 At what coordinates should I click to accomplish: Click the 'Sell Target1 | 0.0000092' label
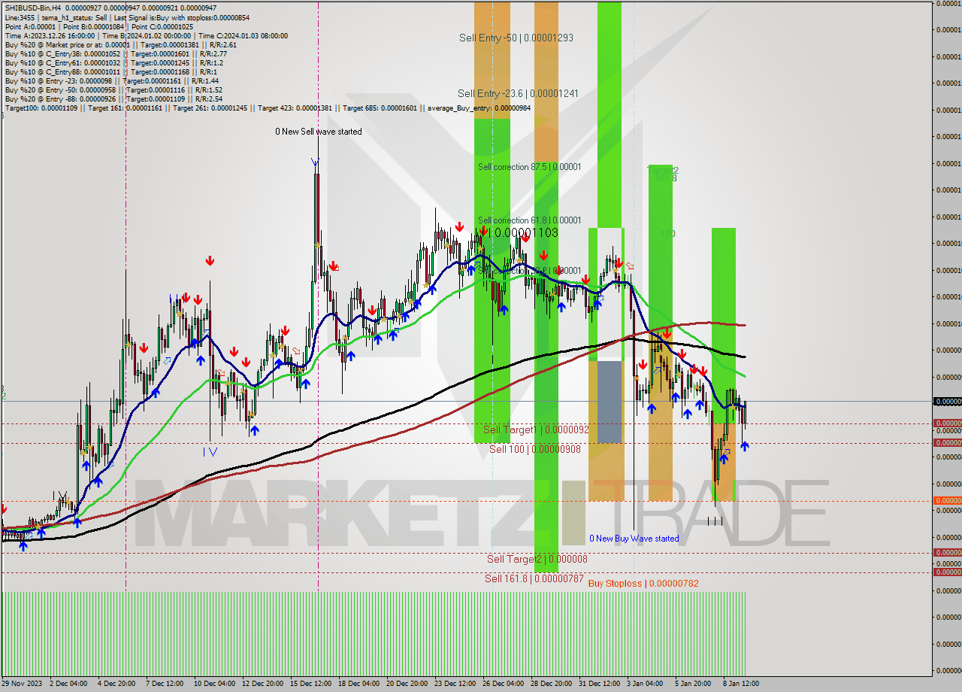[x=536, y=429]
